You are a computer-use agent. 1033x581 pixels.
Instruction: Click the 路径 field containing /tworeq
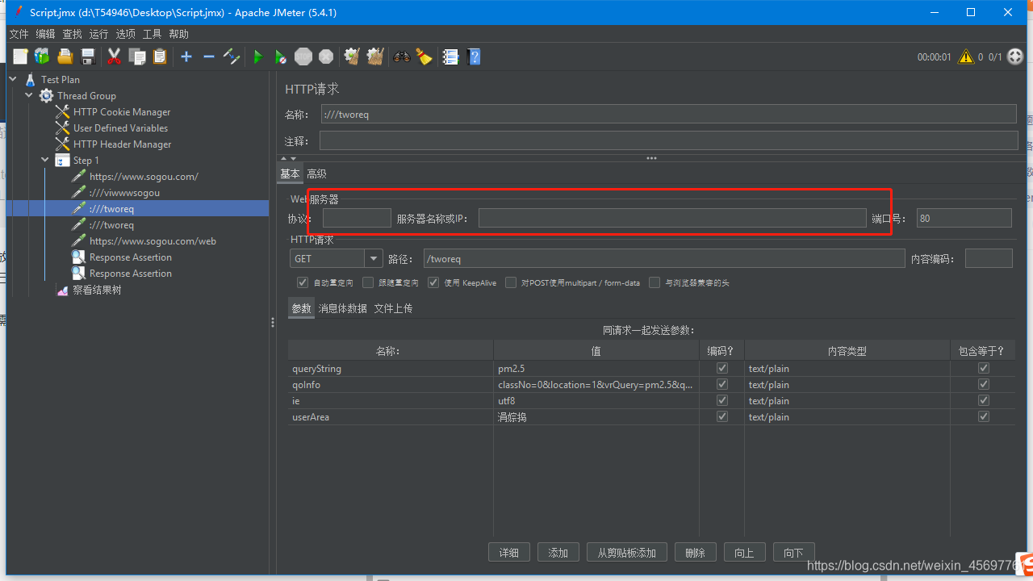664,258
